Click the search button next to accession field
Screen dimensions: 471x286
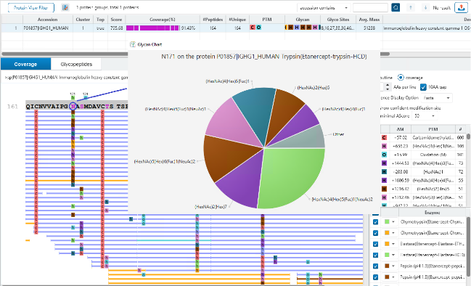(x=396, y=7)
